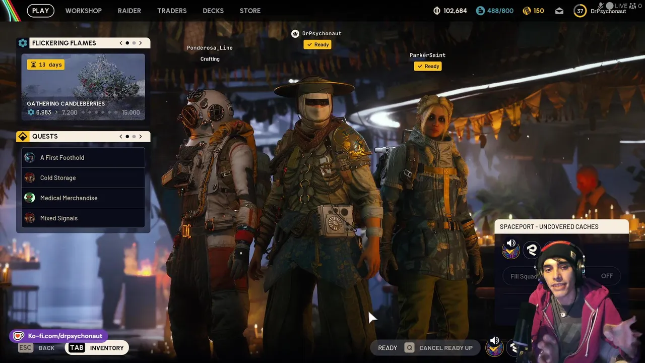The image size is (645, 363).
Task: Open the Ko-fi.com/drpsychonaut link
Action: point(59,336)
